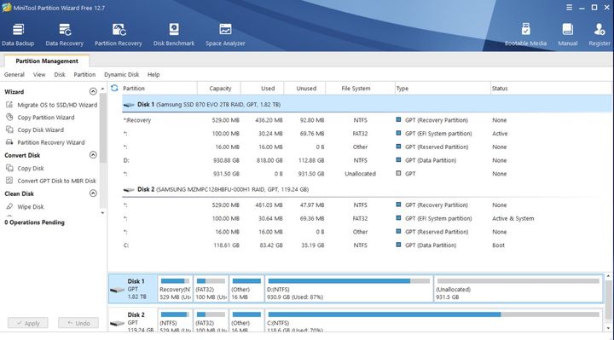Image resolution: width=614 pixels, height=340 pixels.
Task: Start the Disk Benchmark tool
Action: (174, 35)
